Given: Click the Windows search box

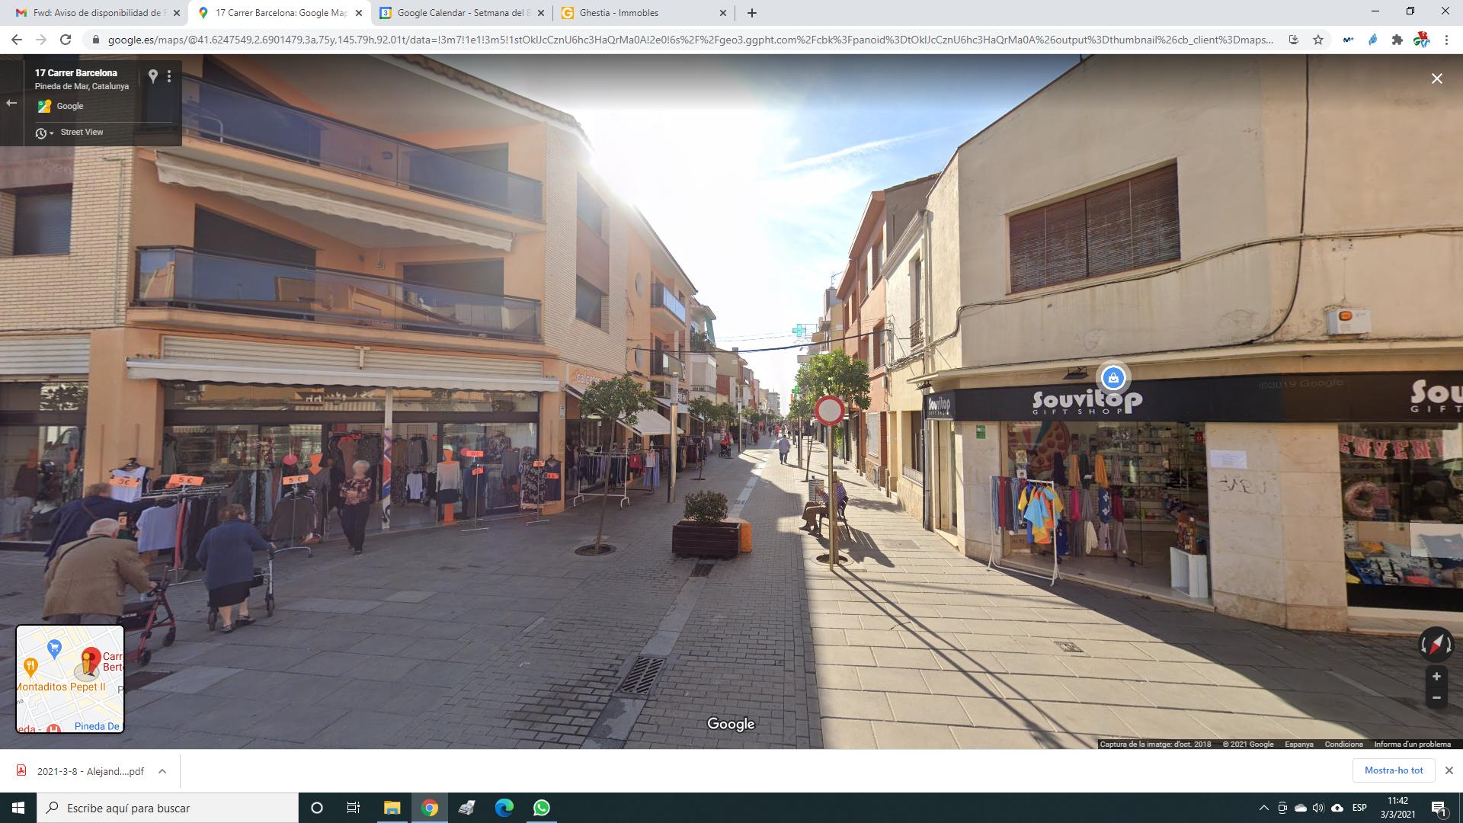Looking at the screenshot, I should click(x=168, y=808).
